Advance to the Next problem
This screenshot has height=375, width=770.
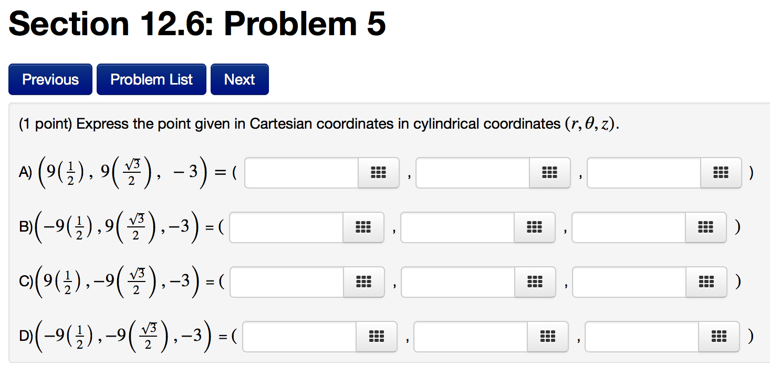(240, 79)
